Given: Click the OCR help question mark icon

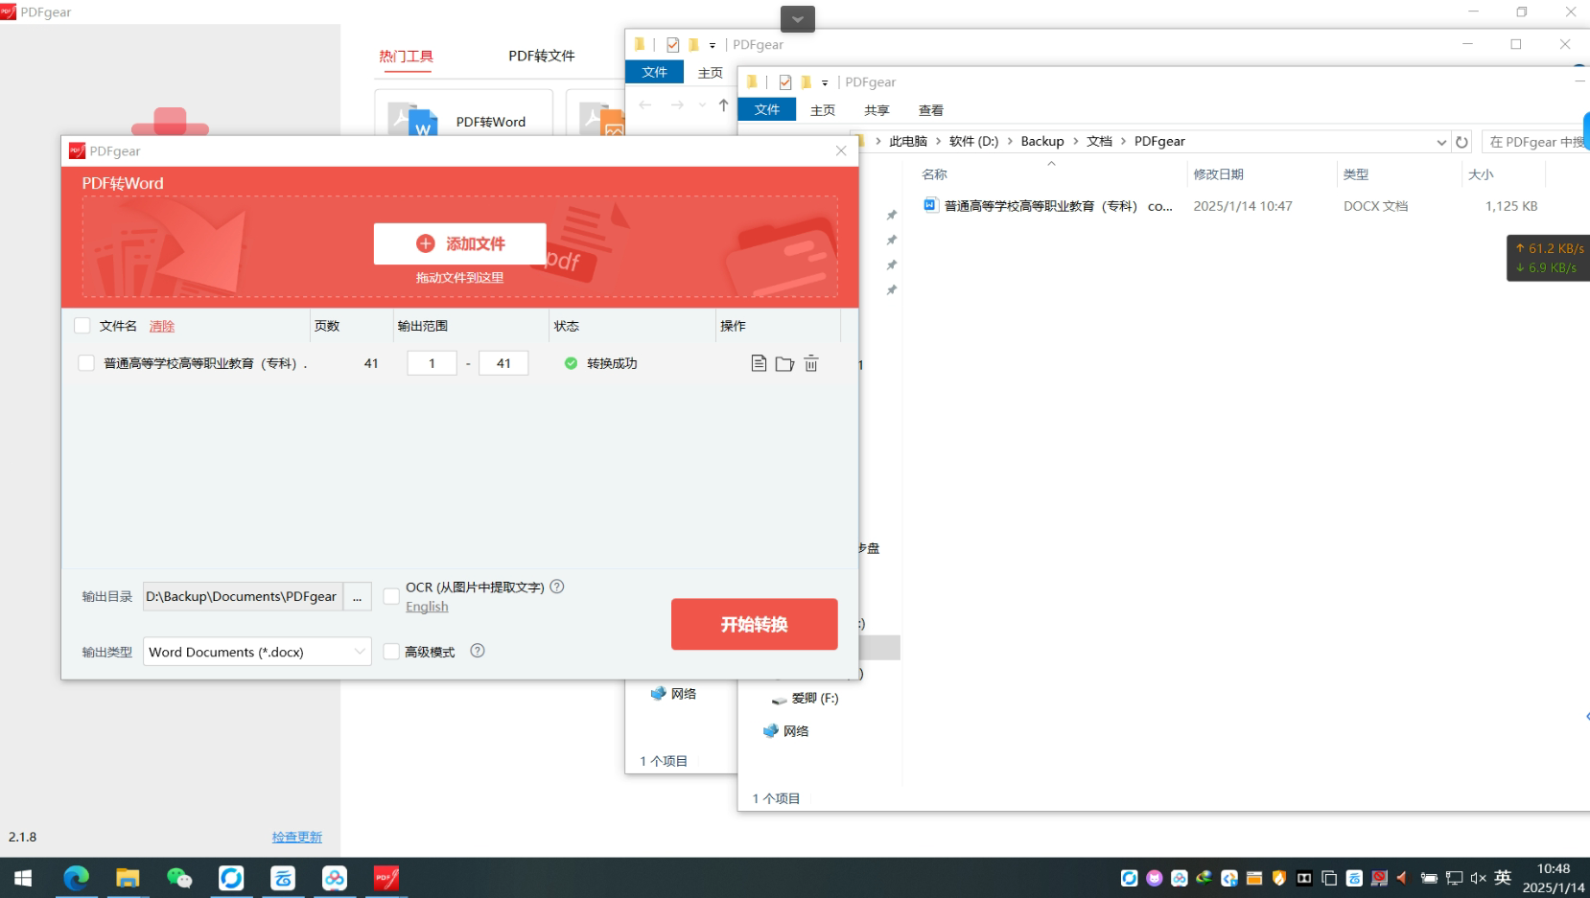Looking at the screenshot, I should tap(557, 587).
